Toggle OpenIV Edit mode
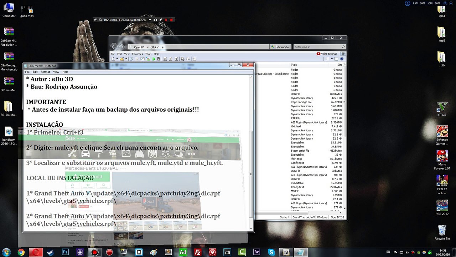 click(280, 47)
